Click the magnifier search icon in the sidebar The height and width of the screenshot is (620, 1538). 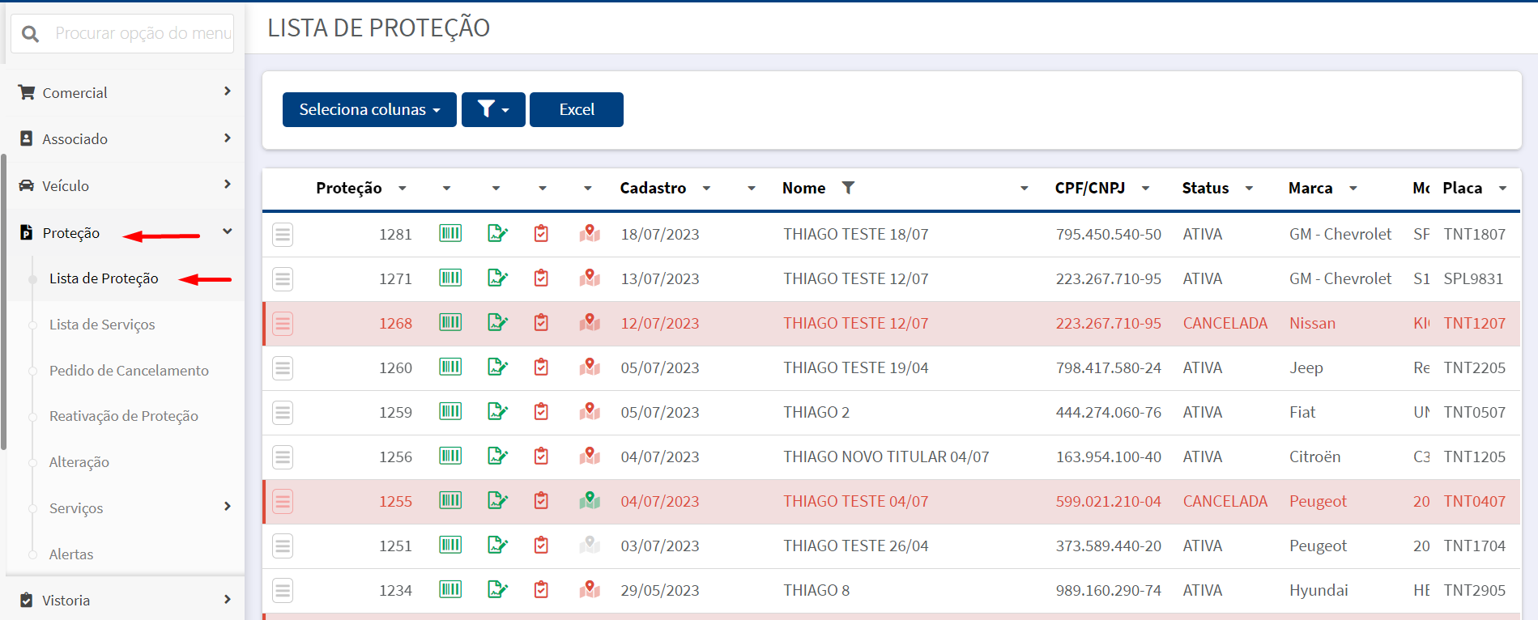[x=31, y=34]
